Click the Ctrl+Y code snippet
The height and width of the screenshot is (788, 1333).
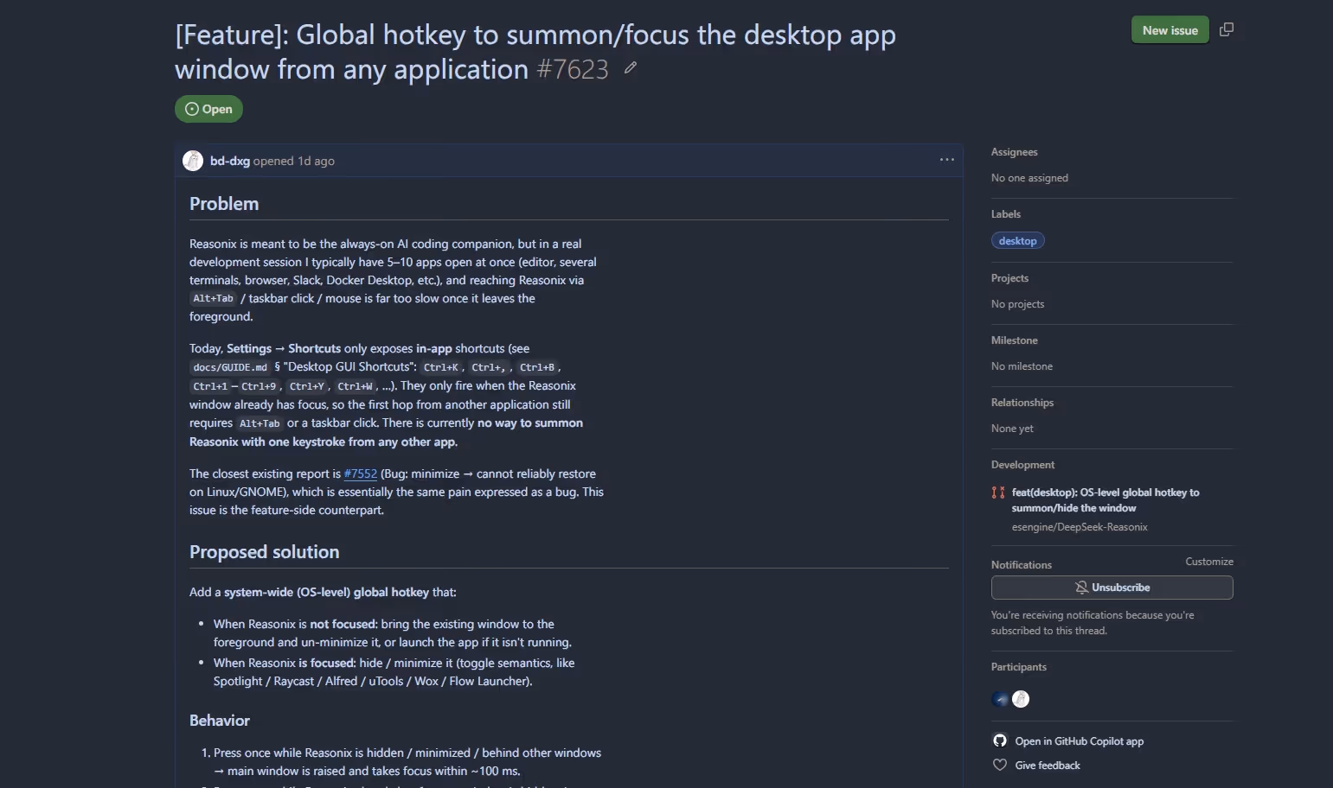tap(307, 386)
